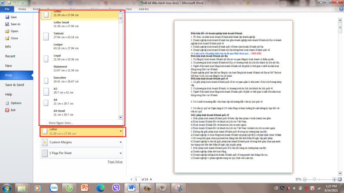
Task: Switch to the Insert tab
Action: click(37, 9)
